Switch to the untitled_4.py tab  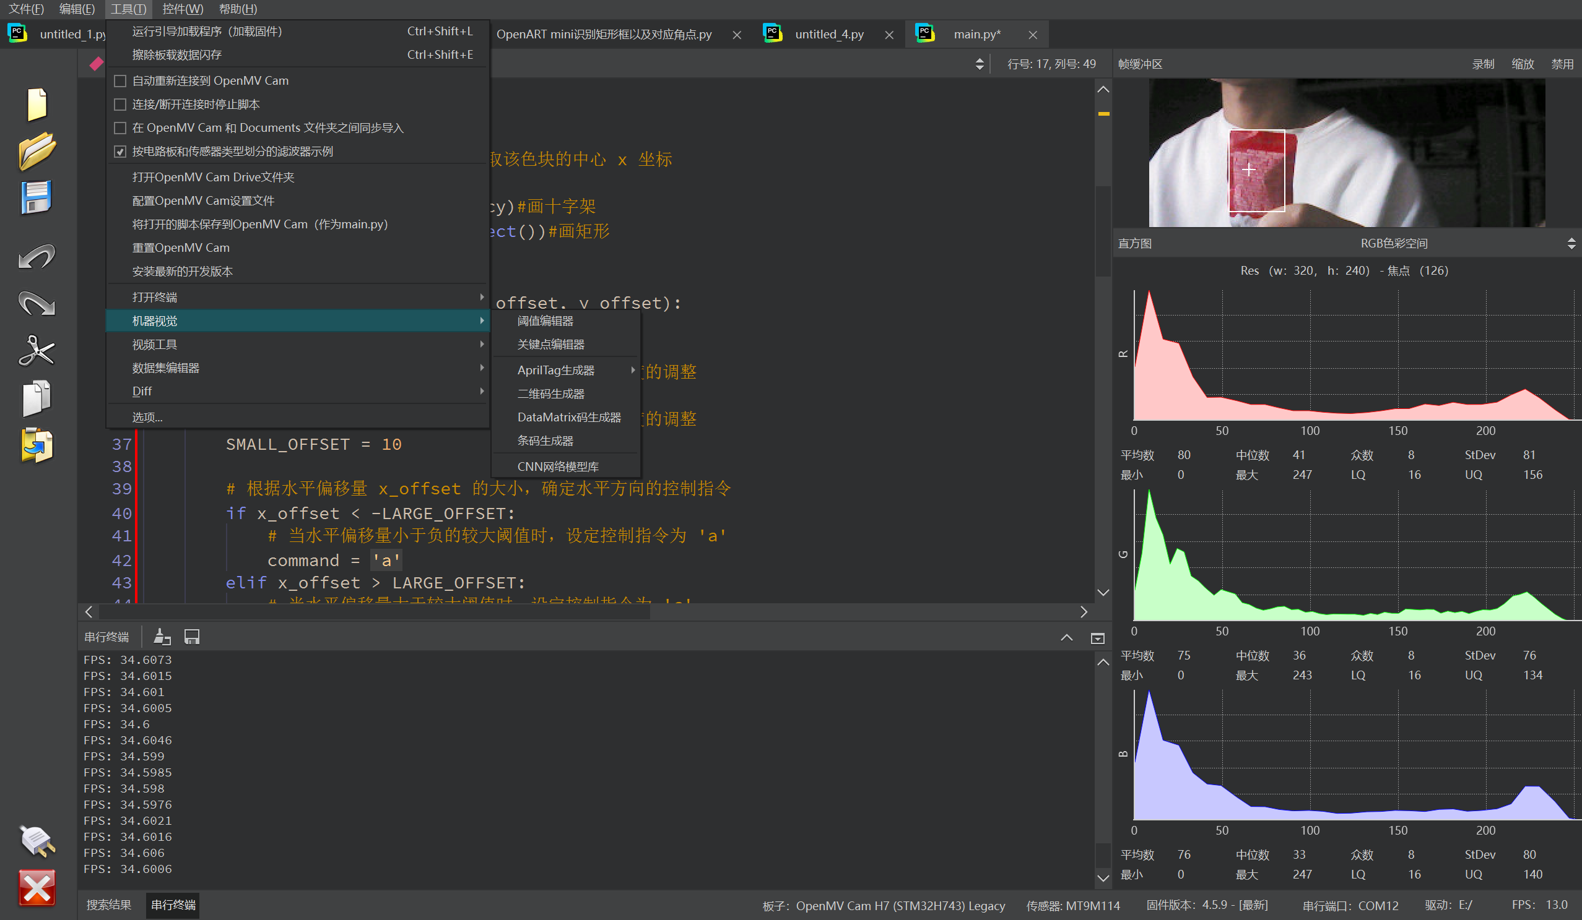828,34
